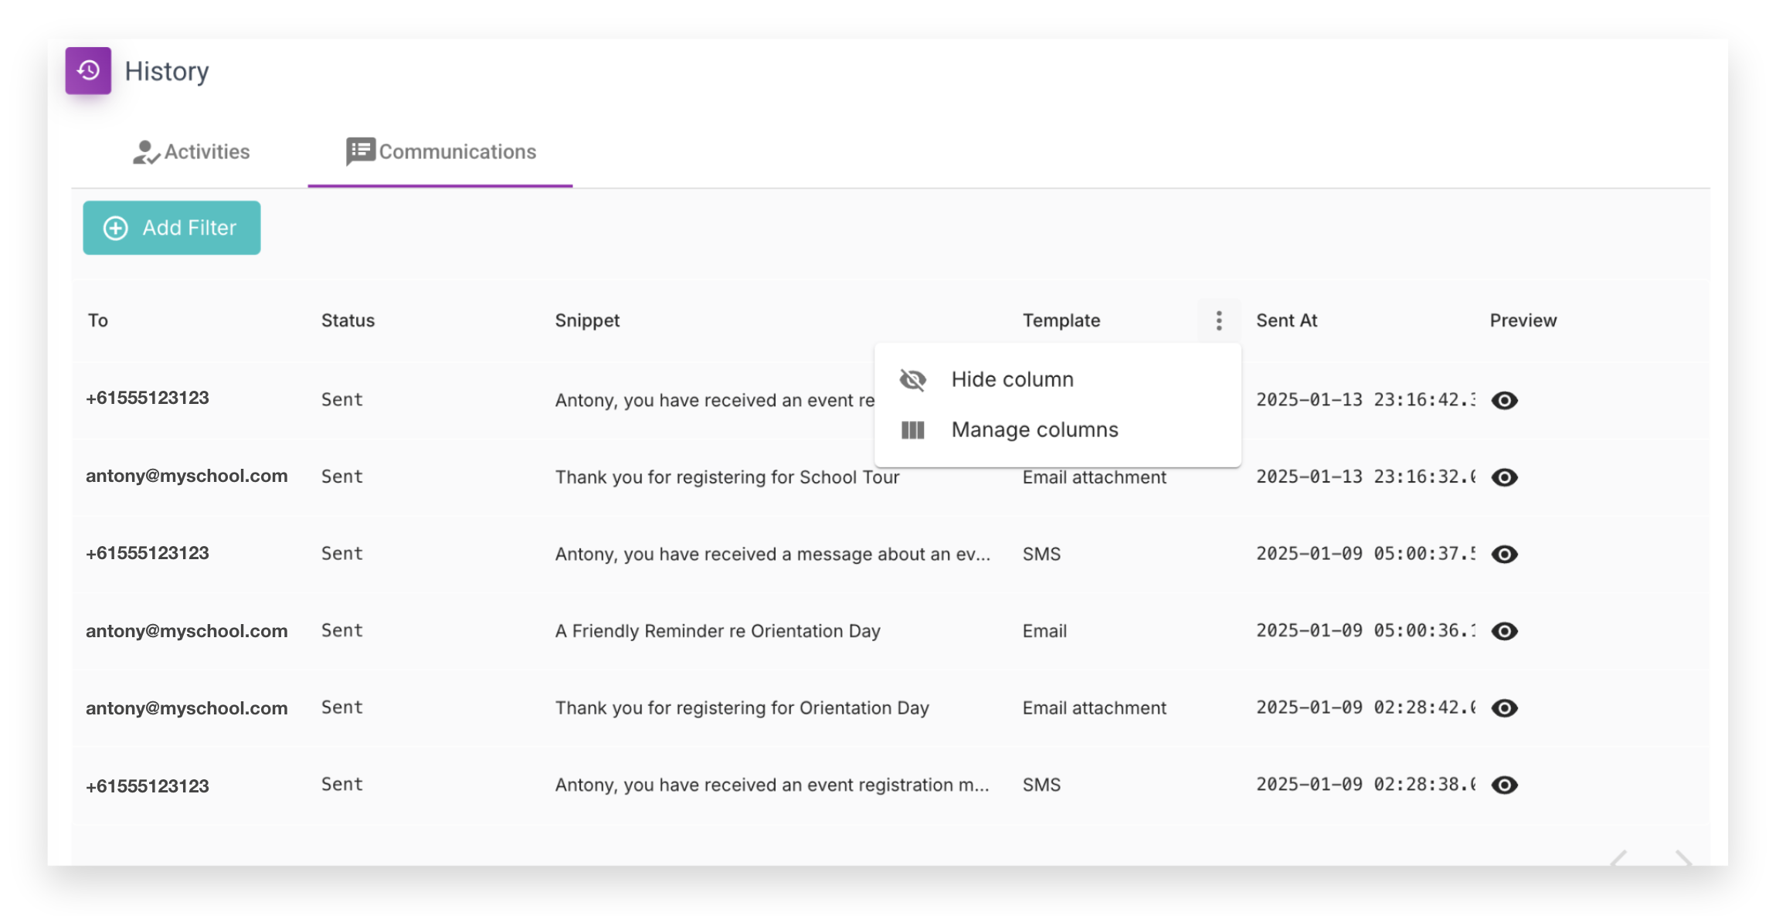This screenshot has width=1786, height=916.
Task: Preview the last SMS event registration message
Action: point(1506,785)
